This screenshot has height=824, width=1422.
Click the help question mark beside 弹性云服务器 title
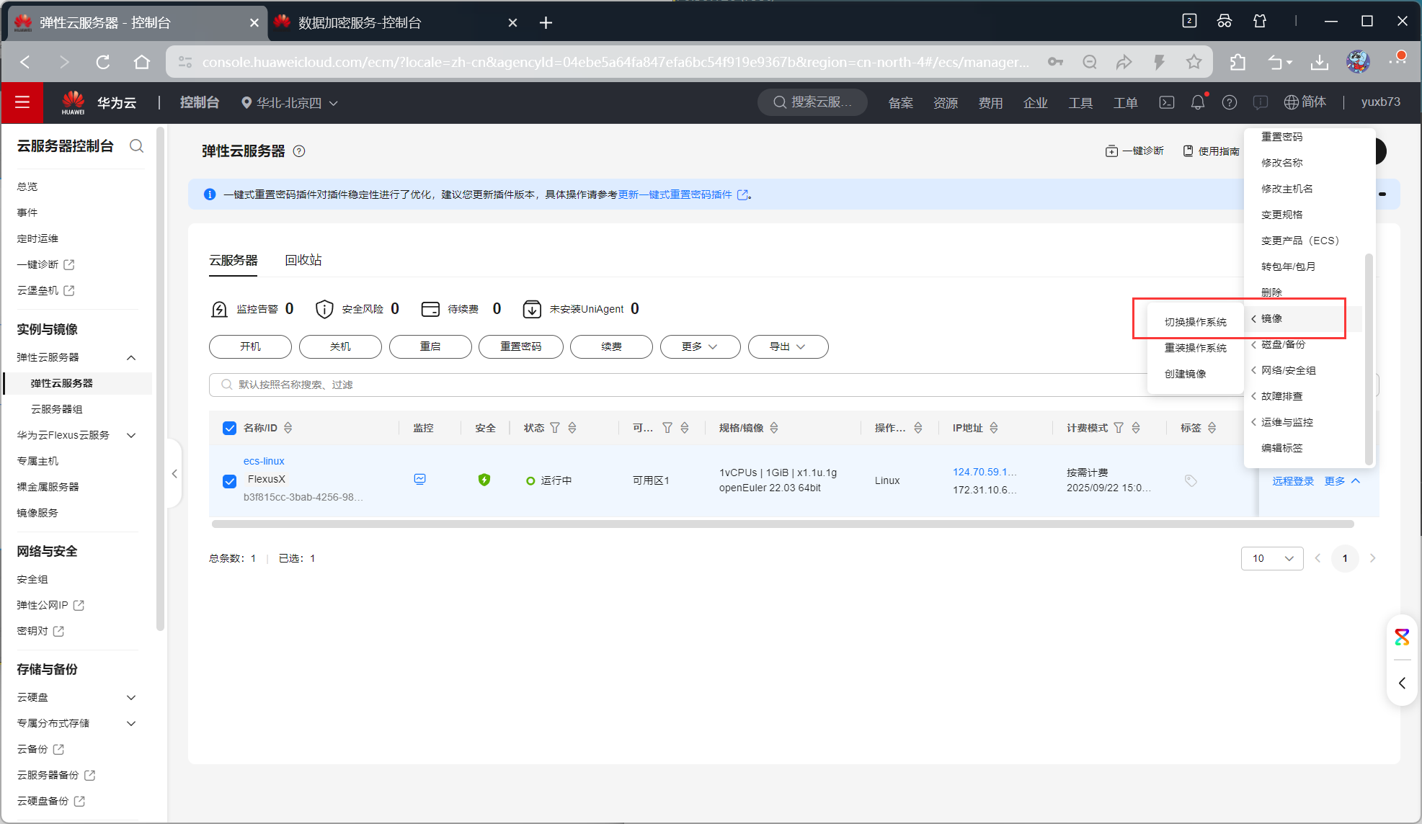[x=299, y=151]
